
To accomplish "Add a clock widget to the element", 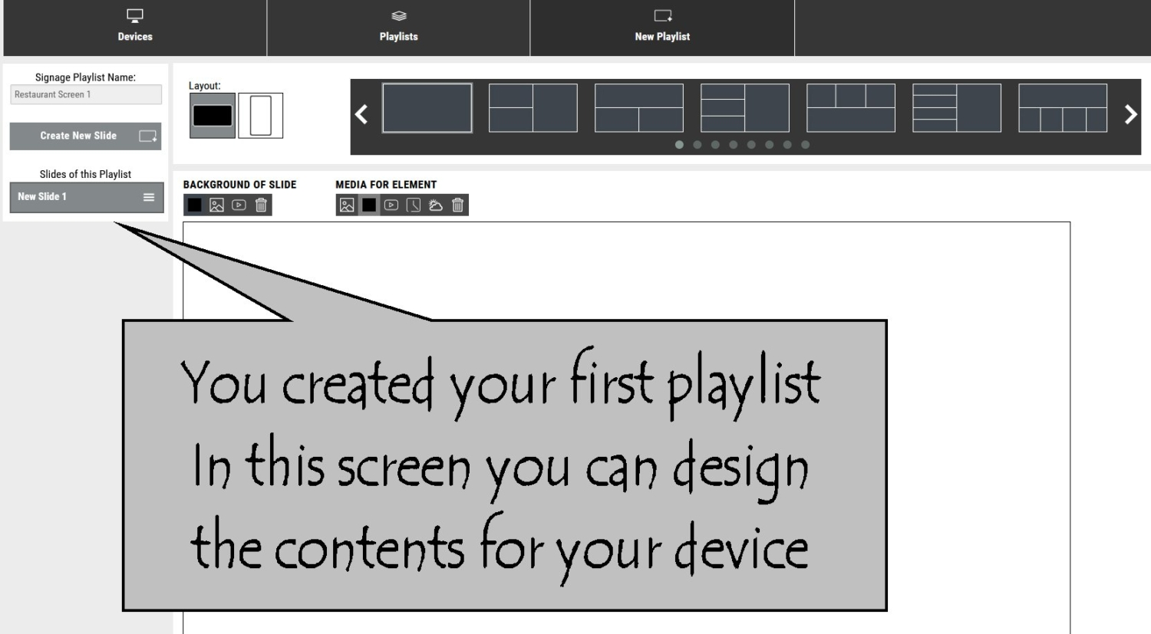I will [x=414, y=205].
